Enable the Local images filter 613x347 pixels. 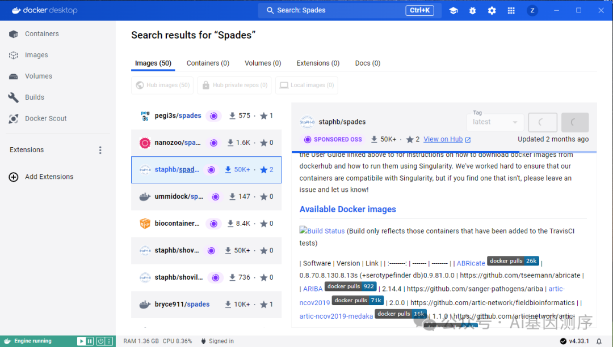(x=306, y=85)
